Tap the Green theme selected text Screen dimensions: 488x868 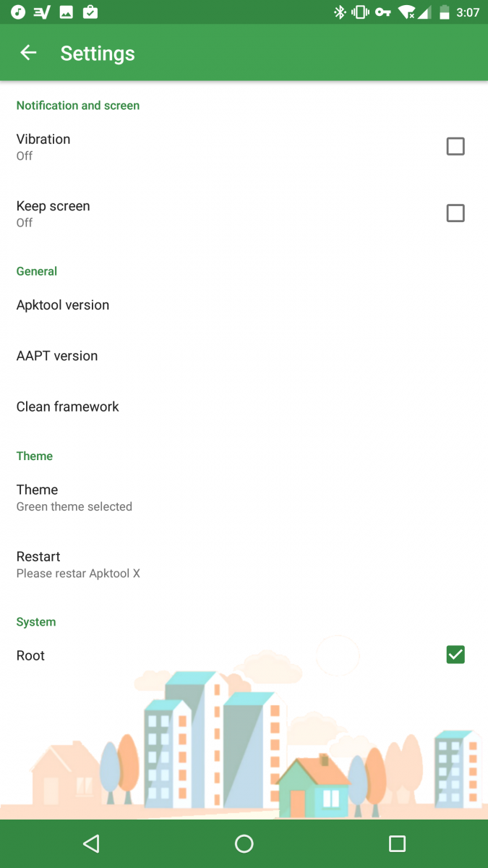tap(74, 506)
